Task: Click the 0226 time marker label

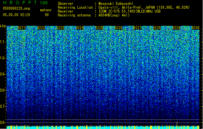Action: 118,28
